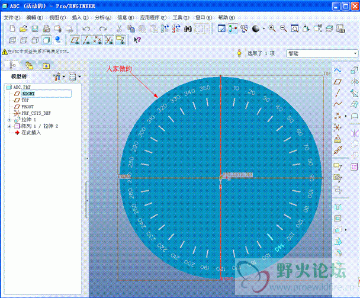The width and height of the screenshot is (360, 298).
Task: Save the ABC model with floppy icon
Action: [x=35, y=28]
